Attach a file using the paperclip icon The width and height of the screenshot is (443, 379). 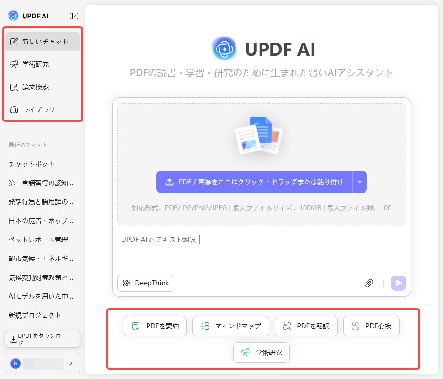coord(369,283)
